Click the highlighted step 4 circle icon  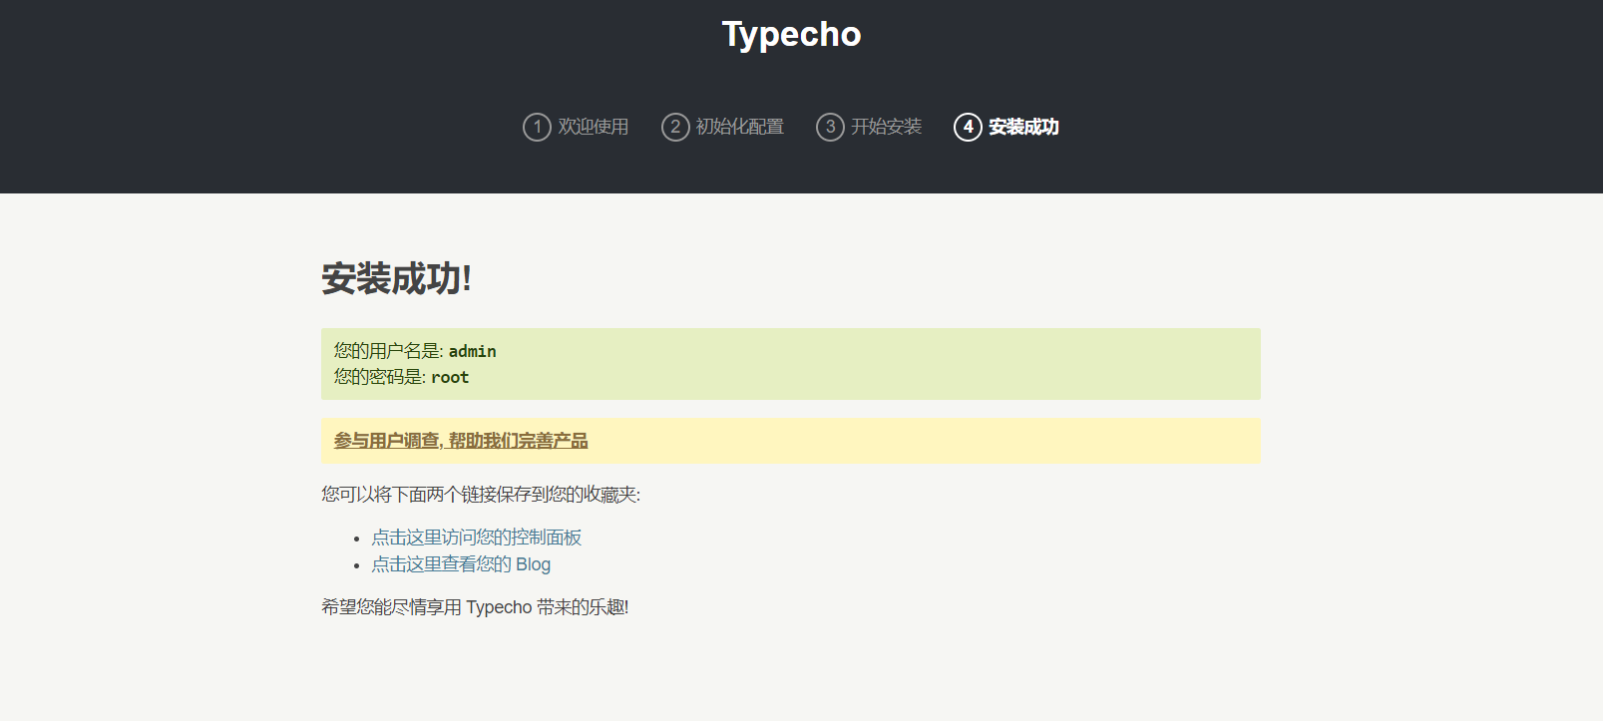click(968, 127)
